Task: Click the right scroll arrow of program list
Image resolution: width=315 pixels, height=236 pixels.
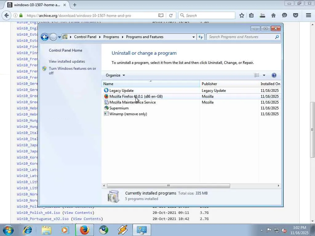Action: tap(278, 186)
